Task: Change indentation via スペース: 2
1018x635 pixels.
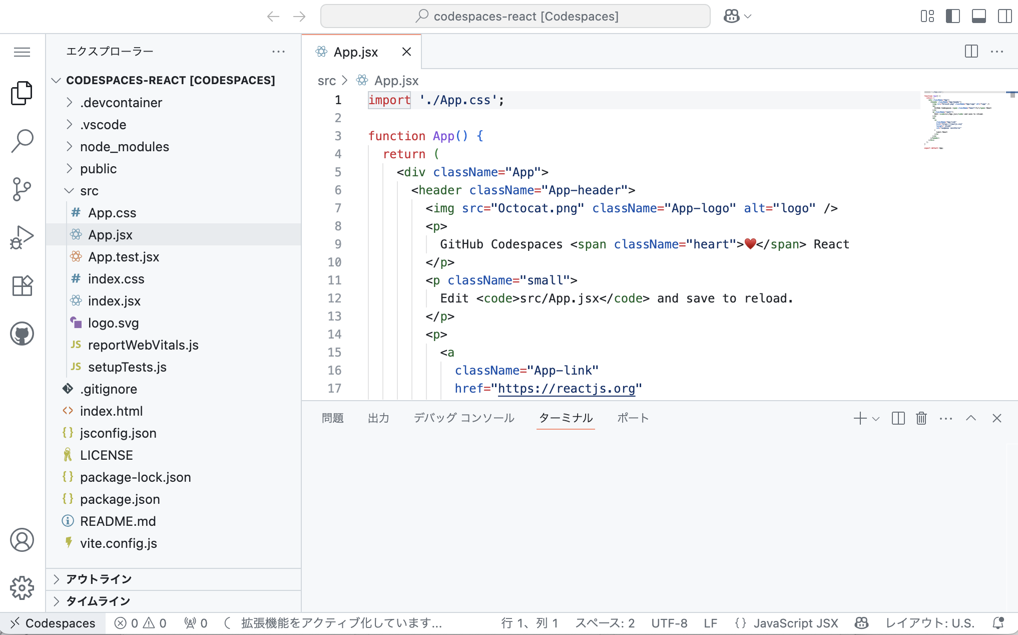Action: (605, 623)
